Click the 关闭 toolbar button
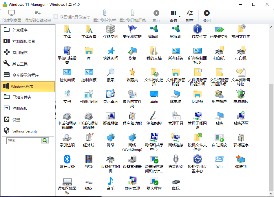 pyautogui.click(x=207, y=16)
